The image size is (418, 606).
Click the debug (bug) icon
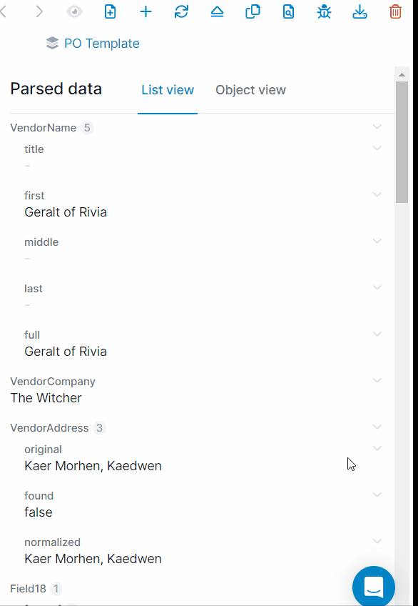pyautogui.click(x=324, y=11)
